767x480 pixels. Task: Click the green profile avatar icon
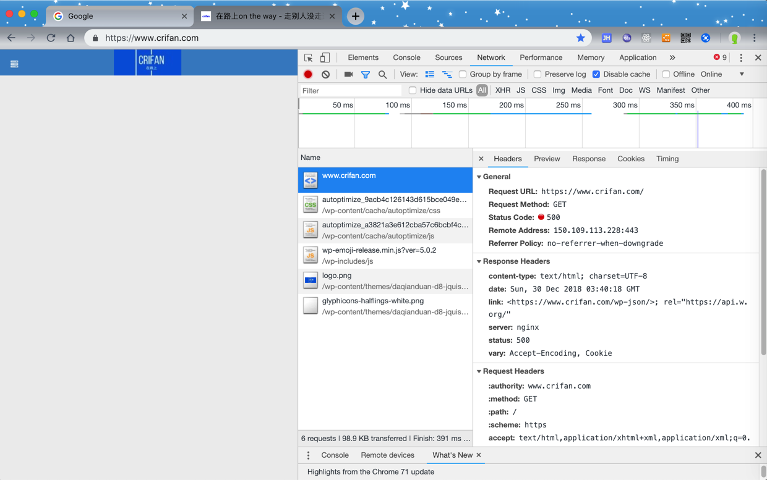click(734, 38)
